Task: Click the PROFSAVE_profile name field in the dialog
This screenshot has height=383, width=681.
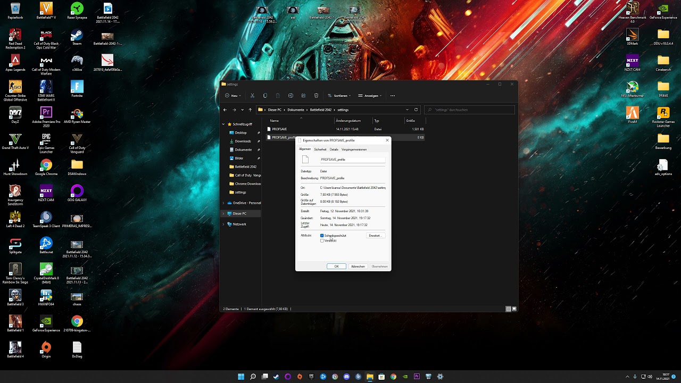Action: click(x=352, y=160)
